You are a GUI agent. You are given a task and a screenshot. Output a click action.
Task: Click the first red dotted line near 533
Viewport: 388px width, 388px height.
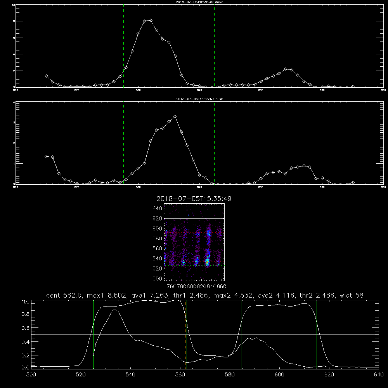point(113,334)
